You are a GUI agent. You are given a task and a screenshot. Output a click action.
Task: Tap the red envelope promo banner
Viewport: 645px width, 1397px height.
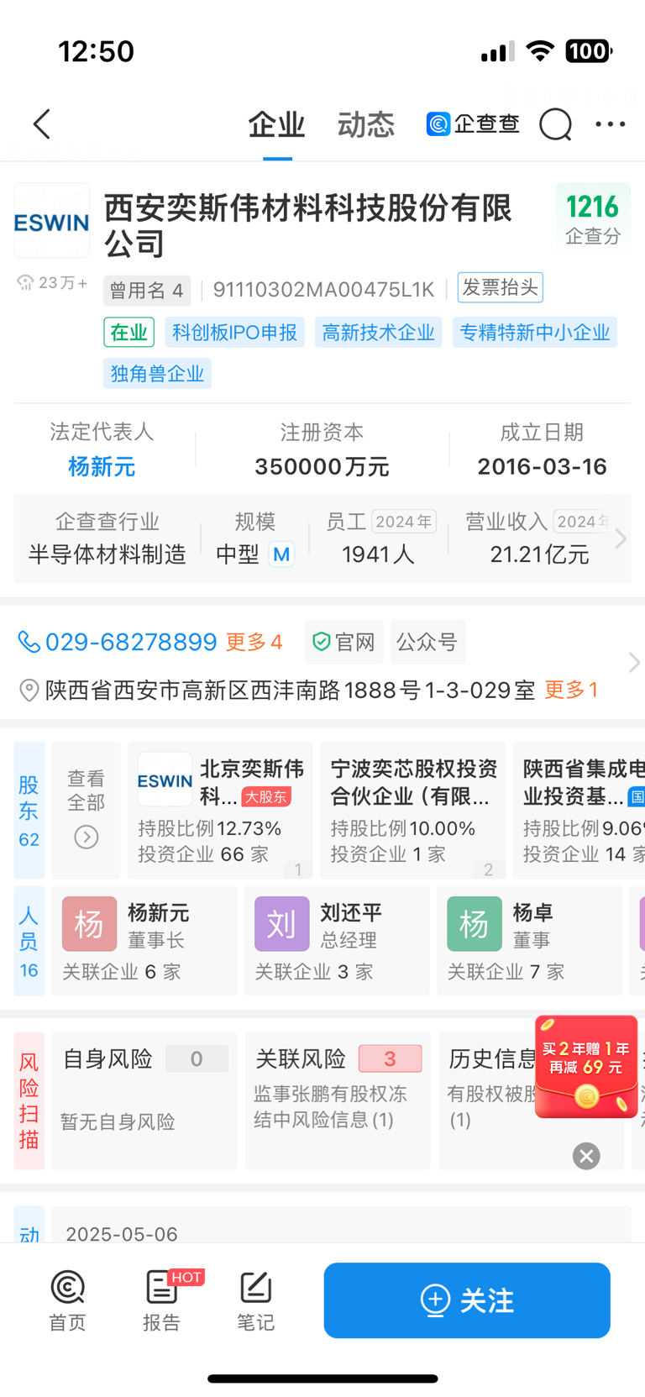(586, 1067)
